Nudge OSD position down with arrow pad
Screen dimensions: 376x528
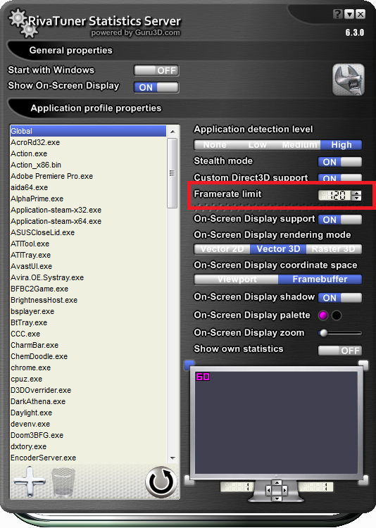click(277, 498)
